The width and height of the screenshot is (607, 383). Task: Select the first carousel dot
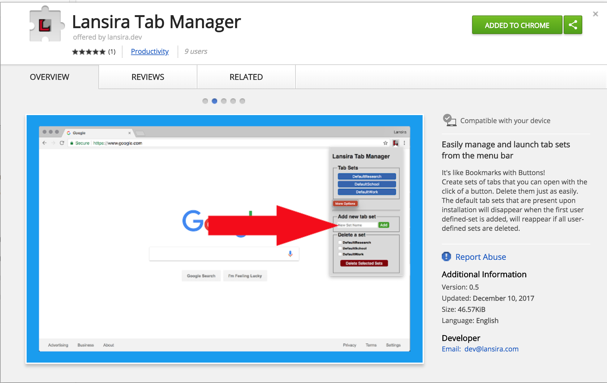205,101
